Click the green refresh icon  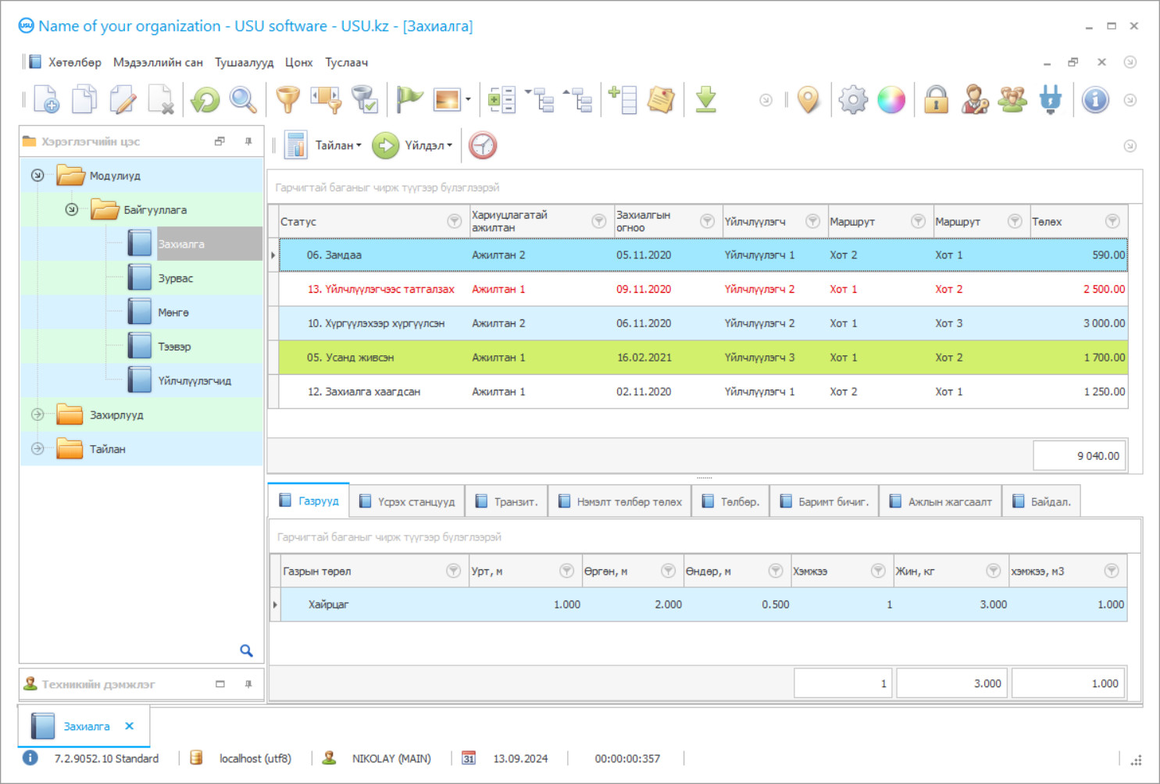pyautogui.click(x=205, y=100)
